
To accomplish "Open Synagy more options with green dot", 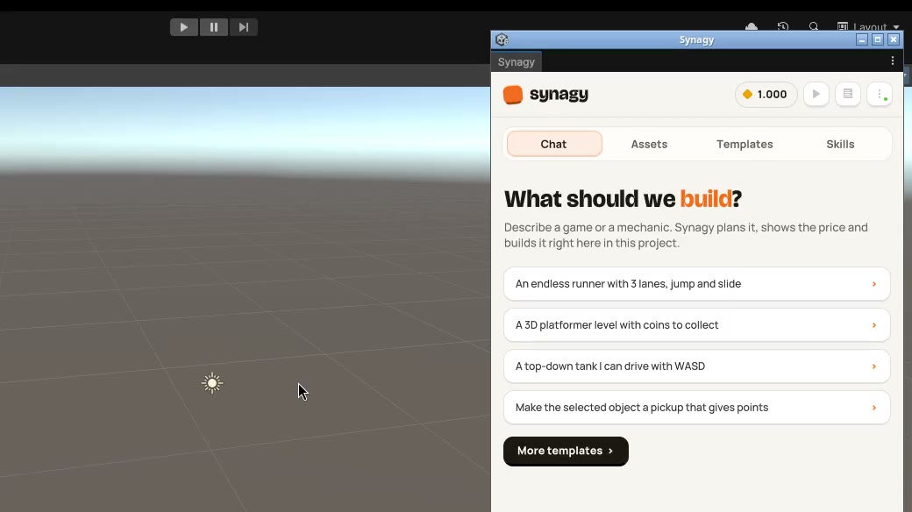I will pos(880,95).
